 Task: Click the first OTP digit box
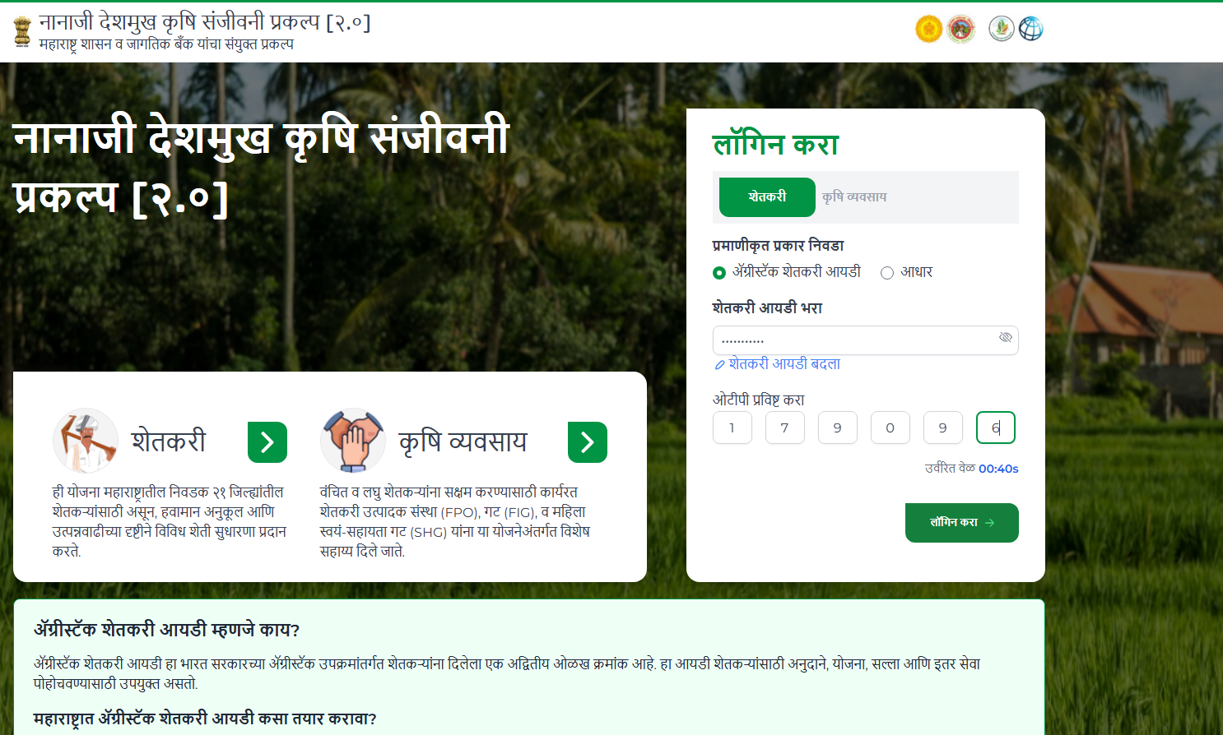(732, 428)
